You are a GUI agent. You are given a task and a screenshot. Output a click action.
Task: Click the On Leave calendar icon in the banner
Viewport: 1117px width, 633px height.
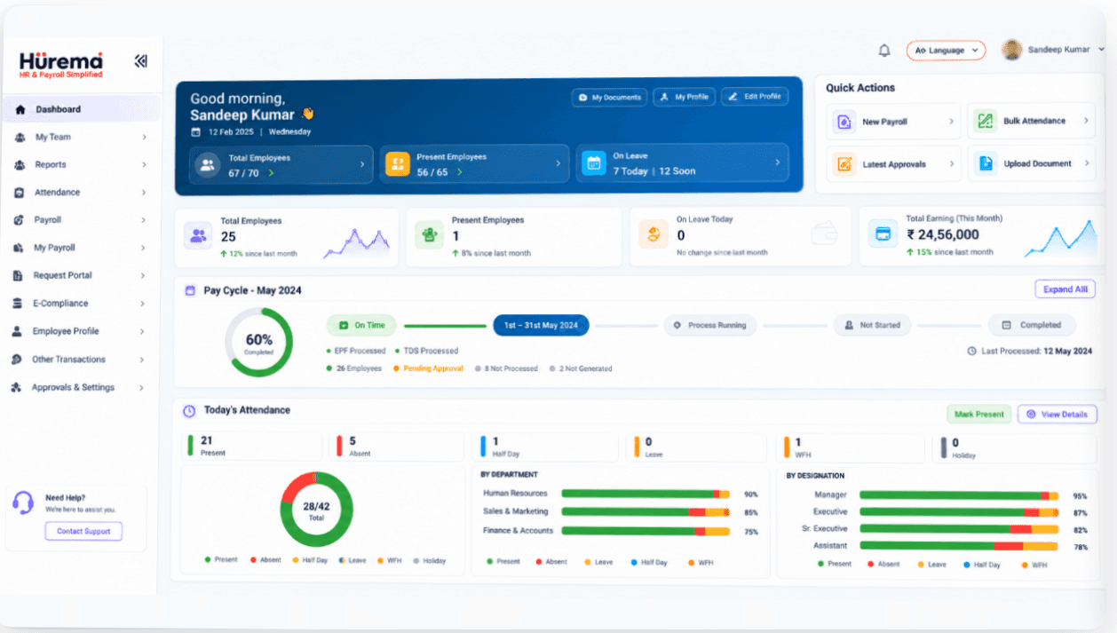point(593,163)
